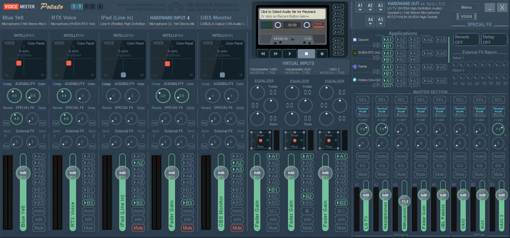The height and width of the screenshot is (238, 510).
Task: Click the M.C button on Voicemeeter VAIO
Action: [273, 211]
